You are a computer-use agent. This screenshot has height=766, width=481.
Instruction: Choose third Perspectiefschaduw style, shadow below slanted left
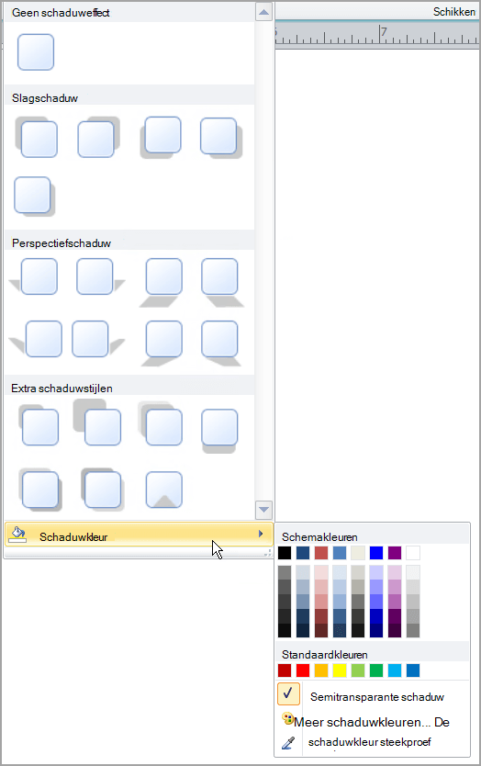pyautogui.click(x=162, y=282)
